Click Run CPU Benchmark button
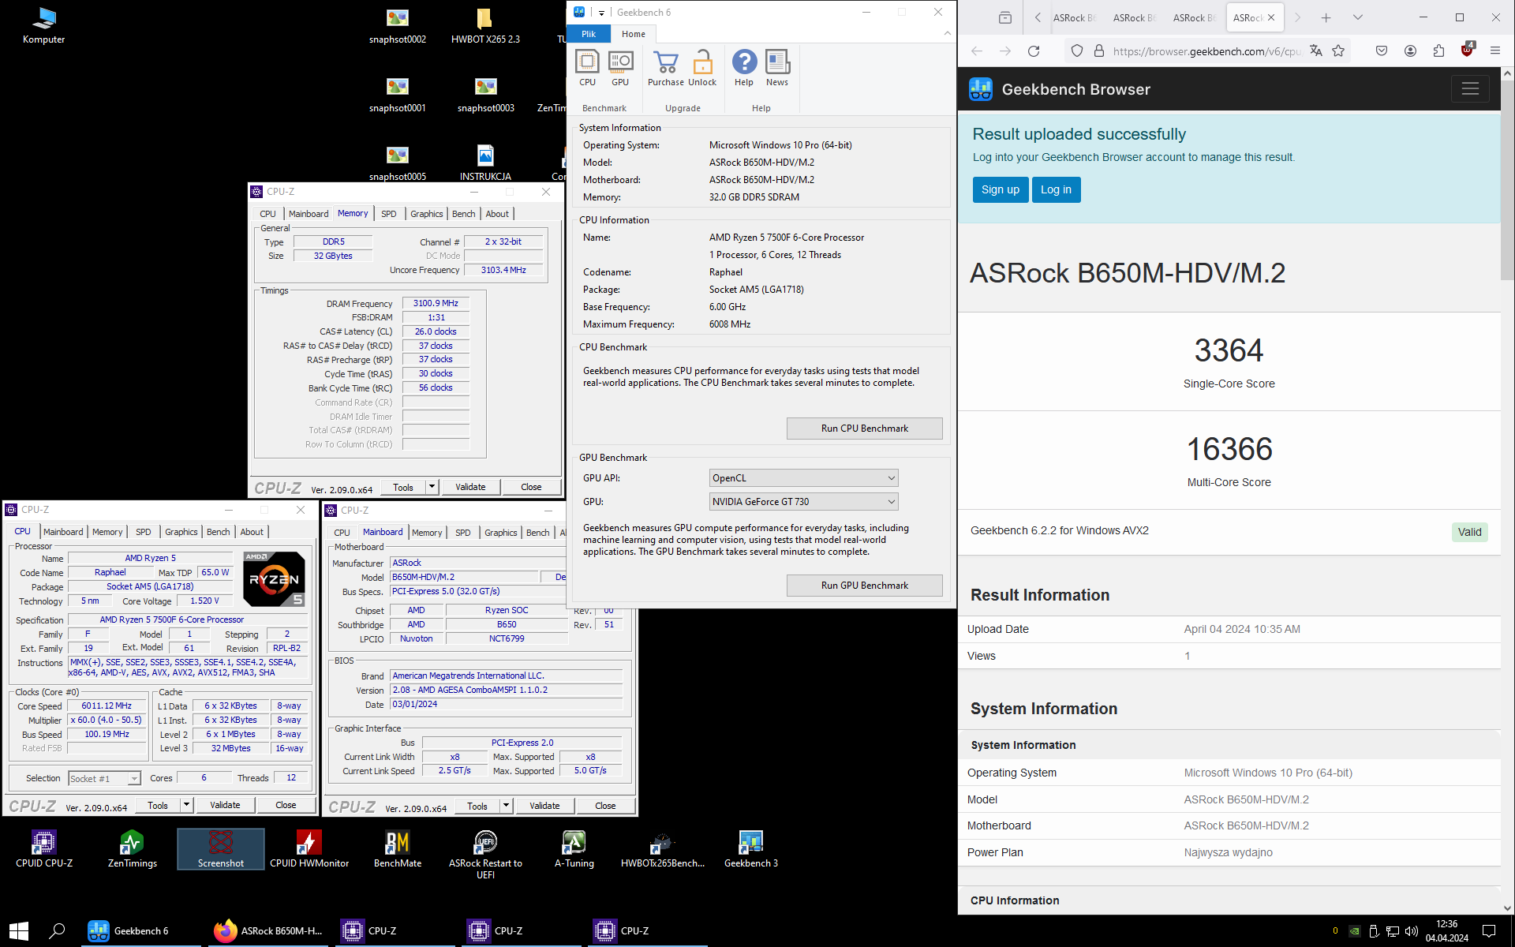Viewport: 1515px width, 947px height. pos(864,429)
